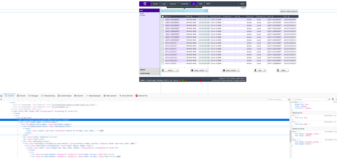Click the red M status indicator in footer
The image size is (337, 158).
[x=180, y=80]
